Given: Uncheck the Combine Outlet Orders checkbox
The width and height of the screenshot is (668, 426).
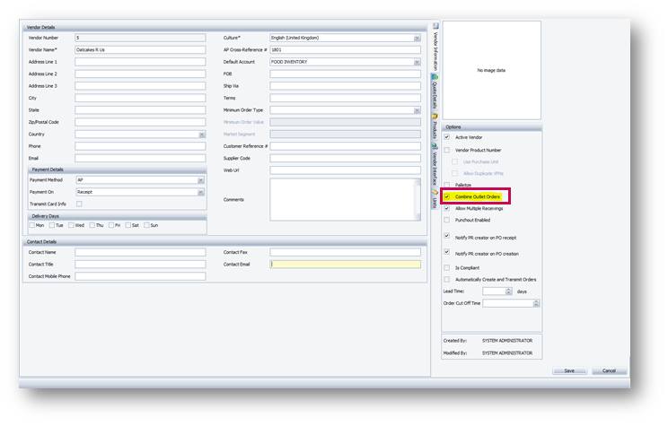Looking at the screenshot, I should (447, 196).
